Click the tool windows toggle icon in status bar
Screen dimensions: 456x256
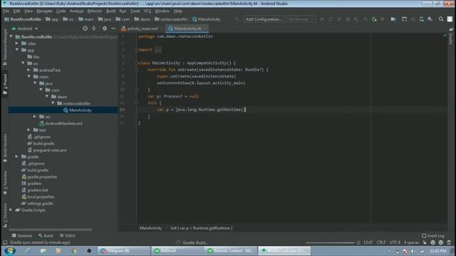click(x=5, y=242)
